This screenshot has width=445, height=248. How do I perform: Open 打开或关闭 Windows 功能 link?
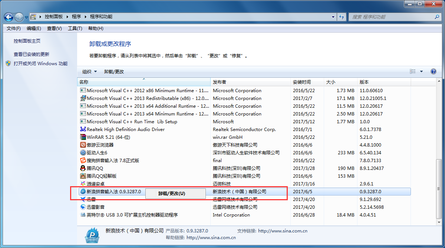click(40, 64)
